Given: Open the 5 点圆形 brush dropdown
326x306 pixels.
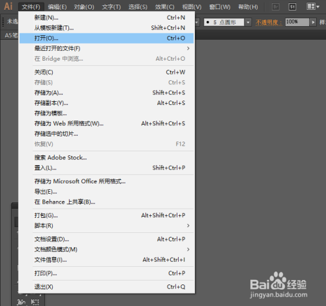Looking at the screenshot, I should (x=248, y=22).
